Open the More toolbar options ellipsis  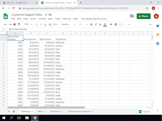coord(129,24)
